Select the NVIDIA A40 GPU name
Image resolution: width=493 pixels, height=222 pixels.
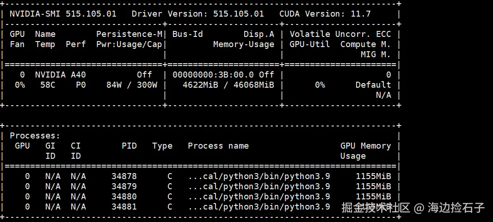point(60,75)
